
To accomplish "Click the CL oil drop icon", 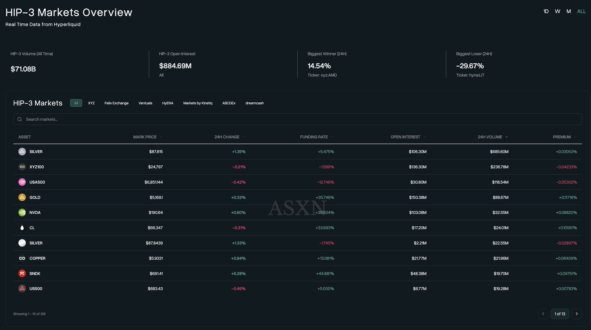I will click(x=22, y=228).
